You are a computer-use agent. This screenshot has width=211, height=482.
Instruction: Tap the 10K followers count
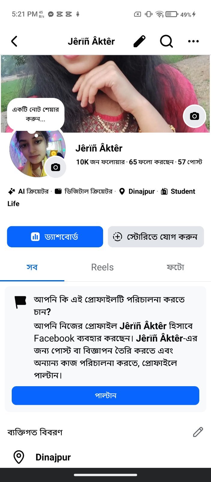tap(100, 162)
